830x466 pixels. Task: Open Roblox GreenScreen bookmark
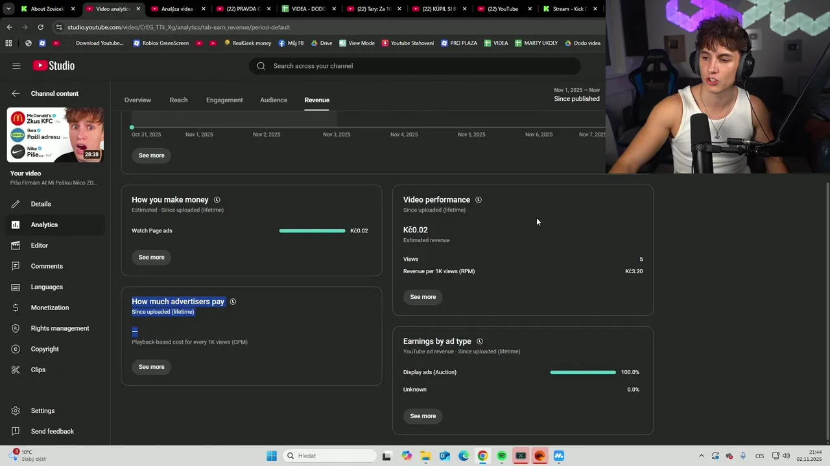(x=161, y=43)
